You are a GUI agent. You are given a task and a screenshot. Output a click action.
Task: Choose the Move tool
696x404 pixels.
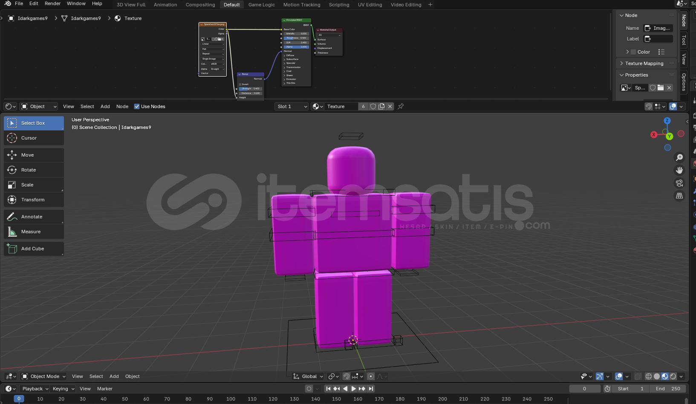34,155
